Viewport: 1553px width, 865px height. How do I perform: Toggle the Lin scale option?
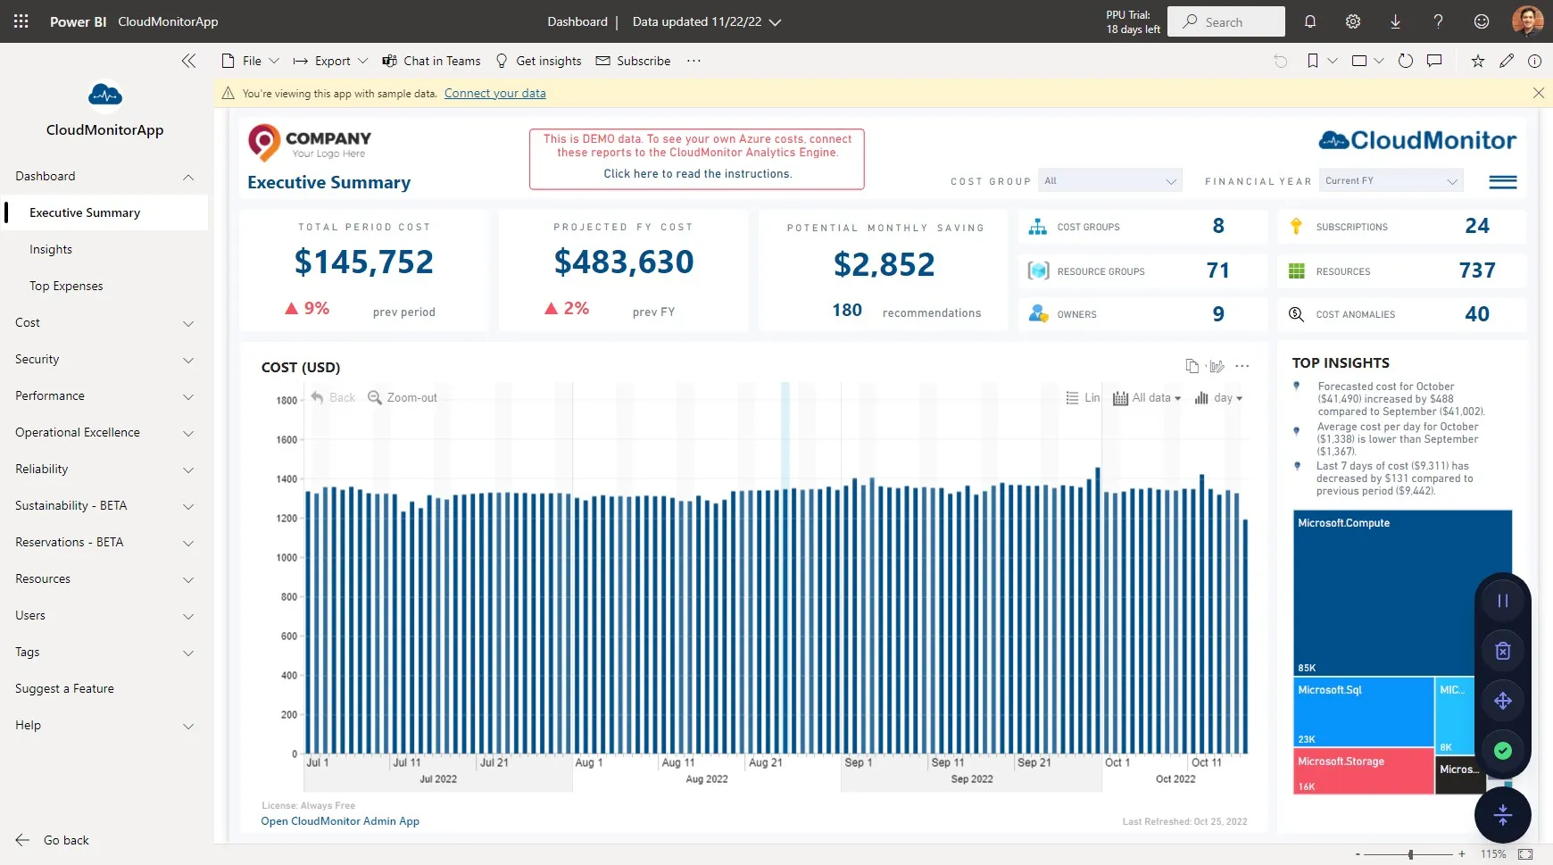click(1083, 397)
